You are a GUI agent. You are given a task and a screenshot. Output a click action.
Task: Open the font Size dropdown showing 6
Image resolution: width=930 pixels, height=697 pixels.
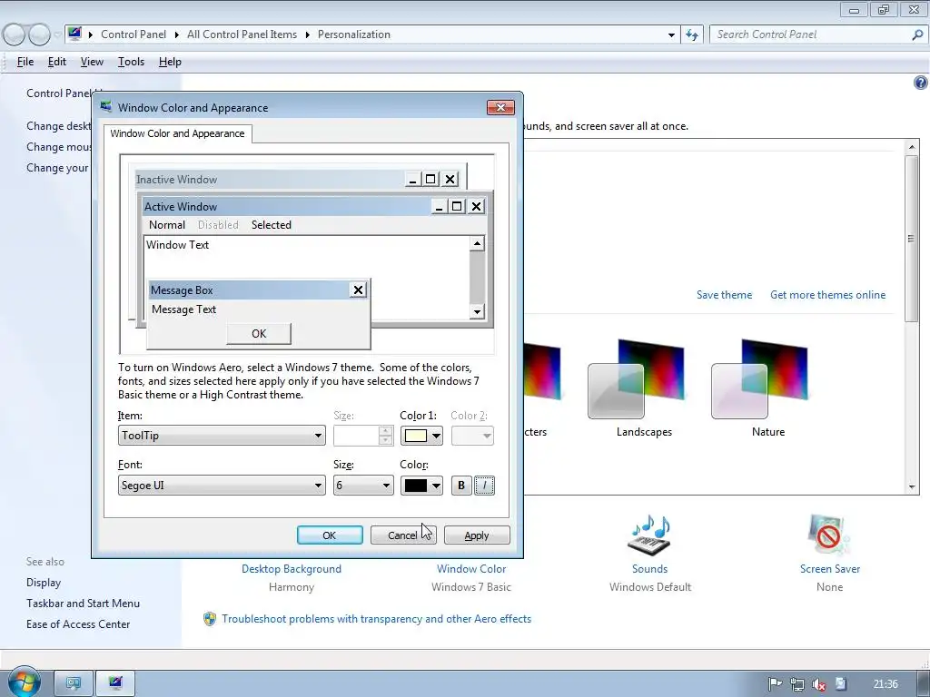363,486
